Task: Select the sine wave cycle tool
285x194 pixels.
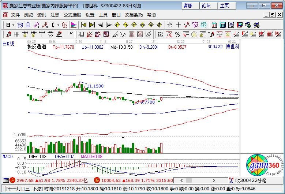Action: click(220, 34)
